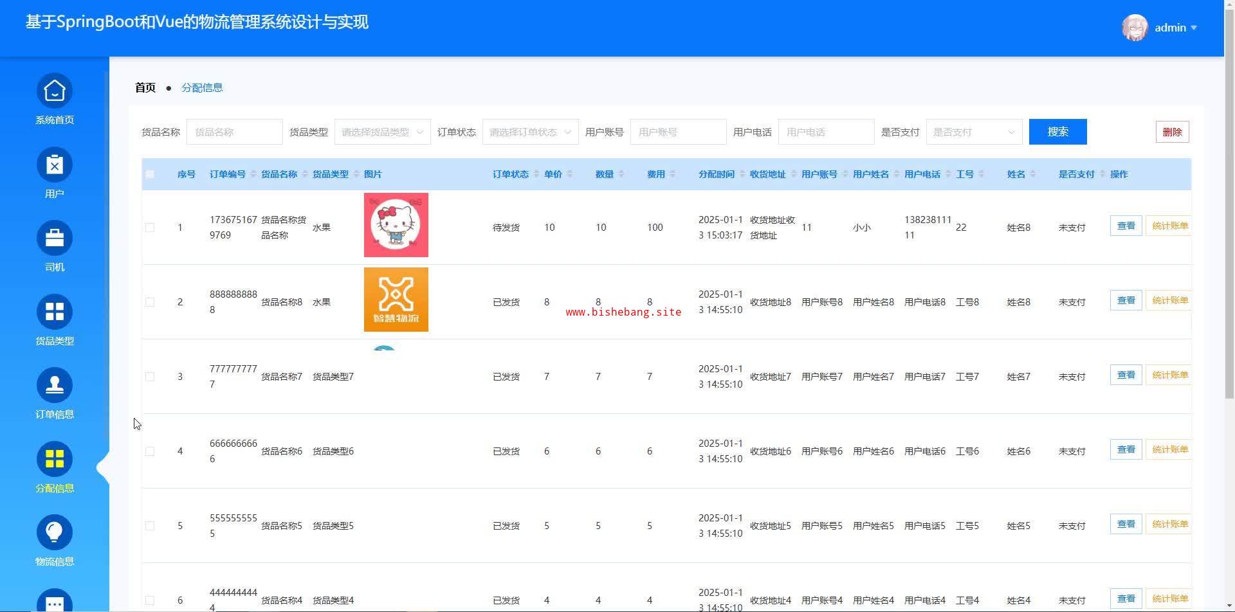Open the 物流信息 lightbulb icon
Screen dimensions: 1235x612
coord(55,533)
